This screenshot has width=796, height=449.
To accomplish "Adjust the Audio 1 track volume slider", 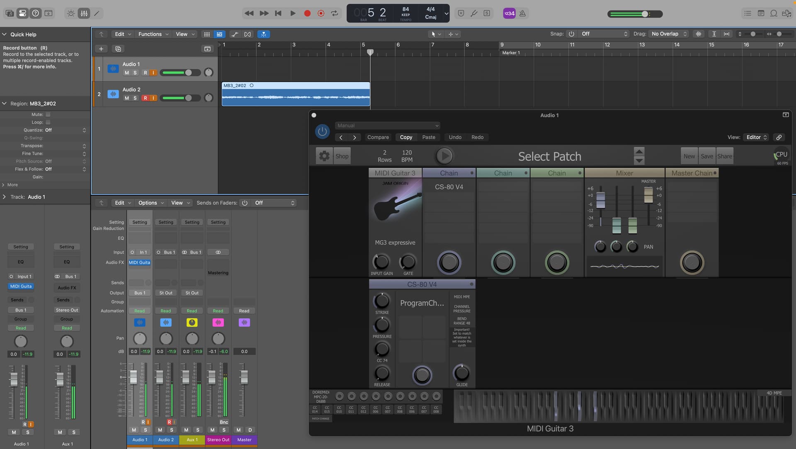I will pos(188,73).
